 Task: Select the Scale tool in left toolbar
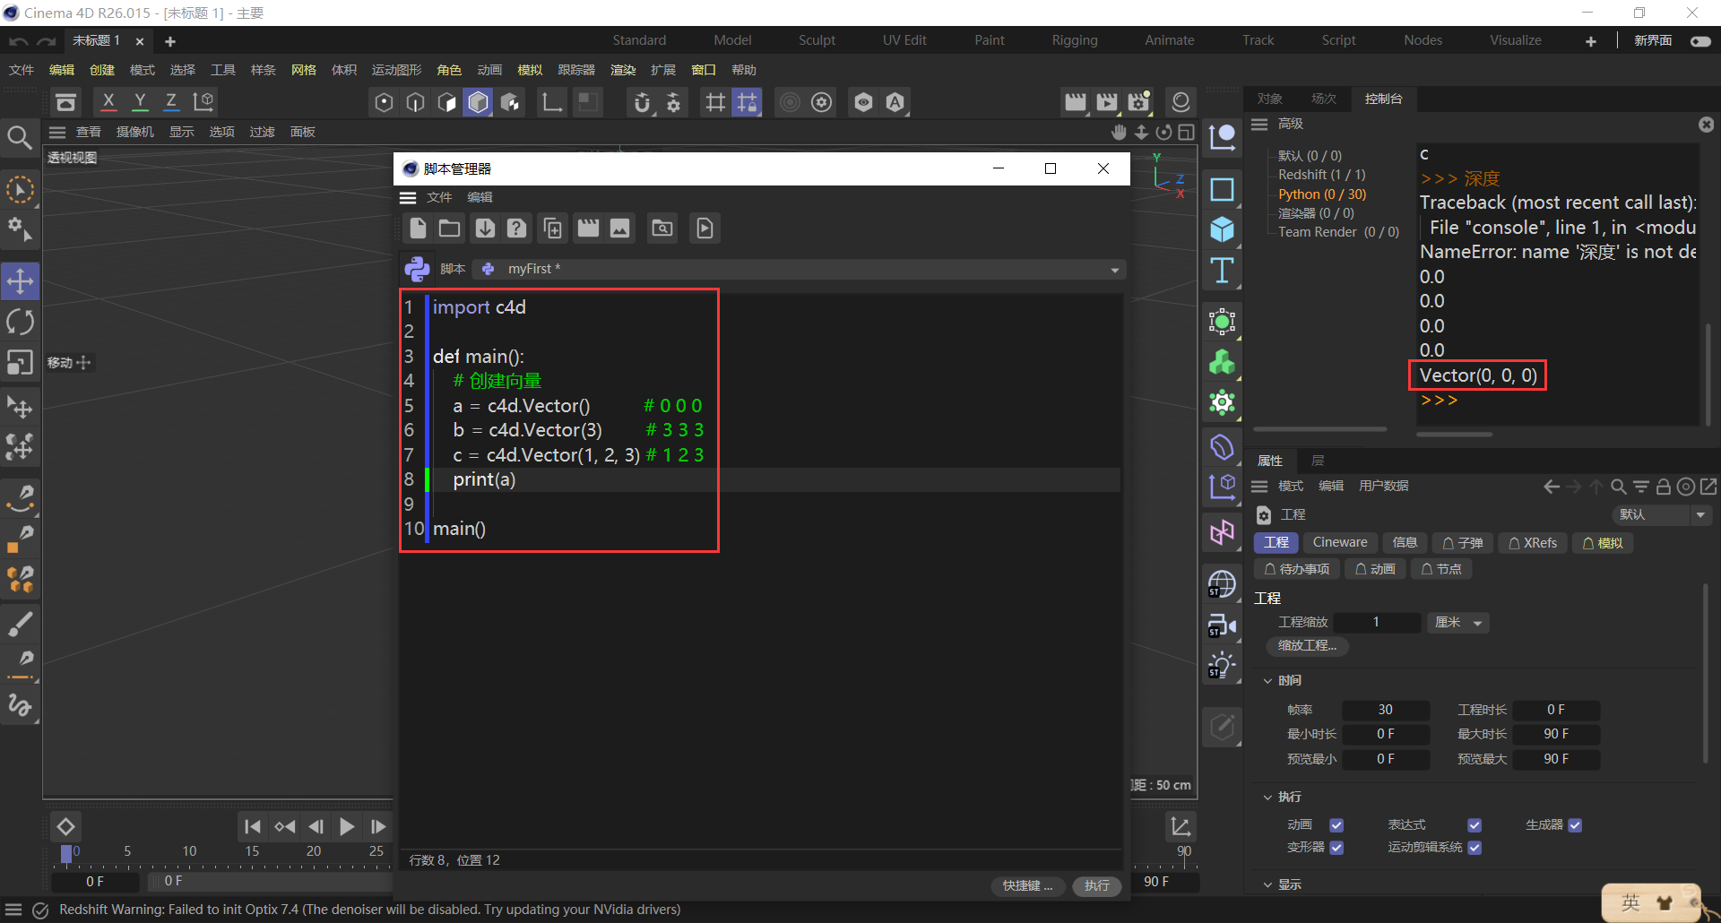pos(20,362)
